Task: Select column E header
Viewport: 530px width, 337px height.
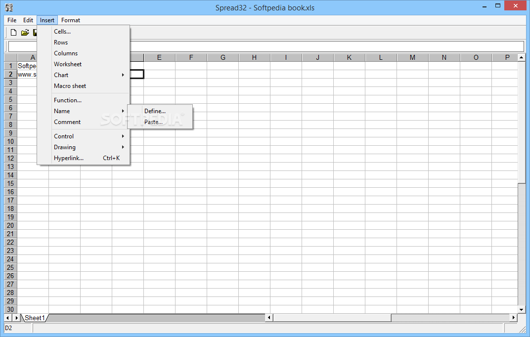Action: coord(159,57)
